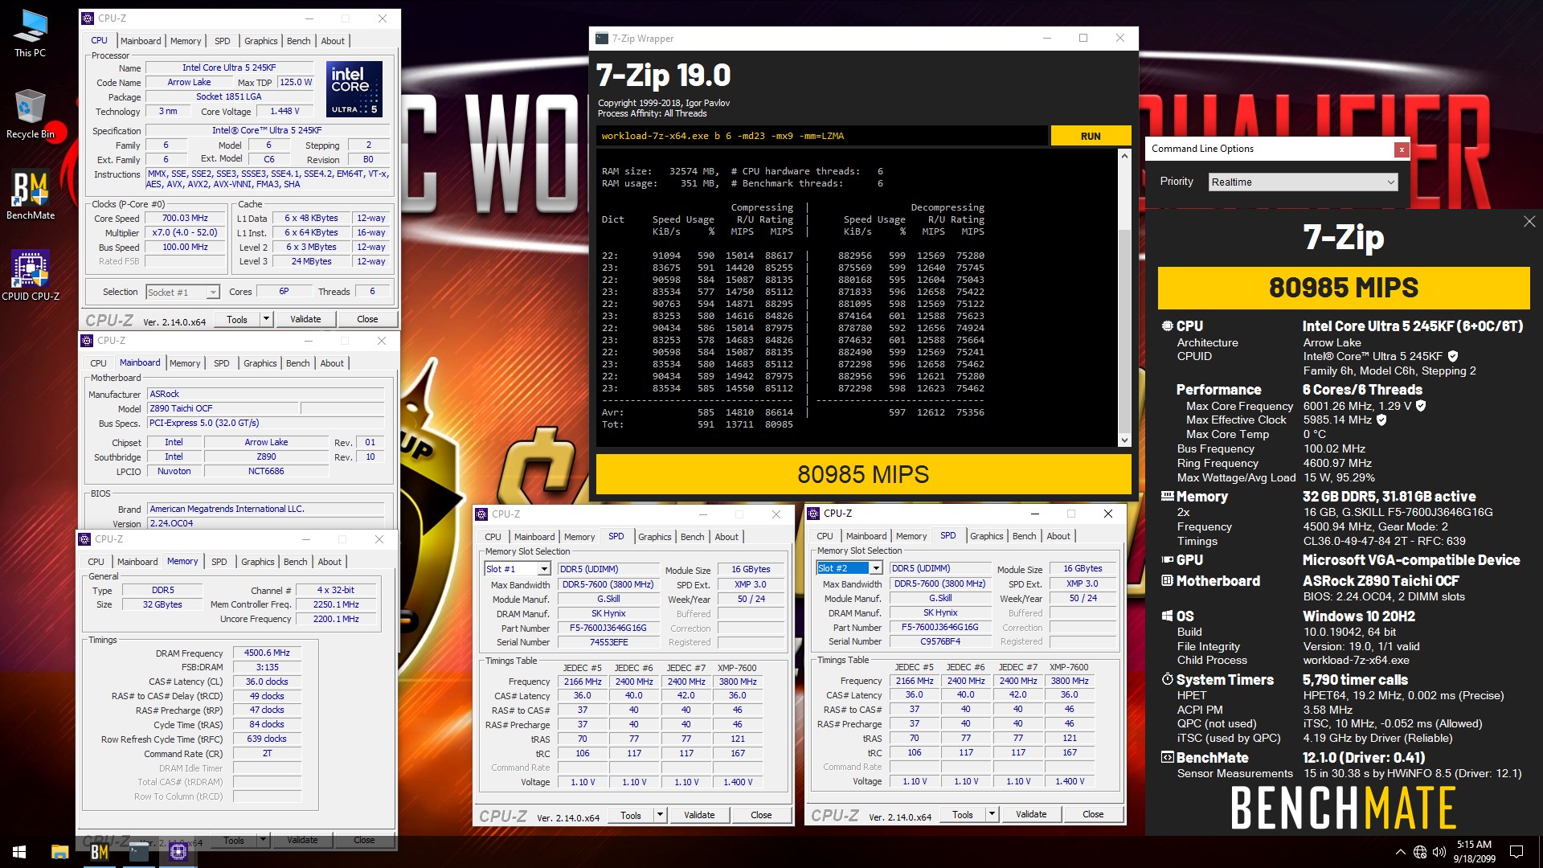This screenshot has width=1543, height=868.
Task: Click the 7-Zip command line input field
Action: (821, 136)
